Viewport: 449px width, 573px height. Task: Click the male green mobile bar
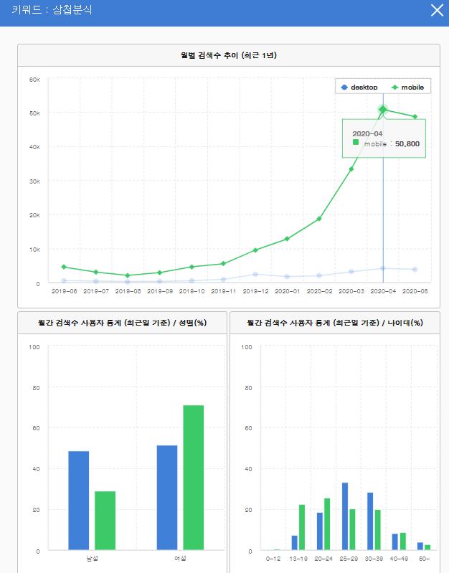point(105,521)
